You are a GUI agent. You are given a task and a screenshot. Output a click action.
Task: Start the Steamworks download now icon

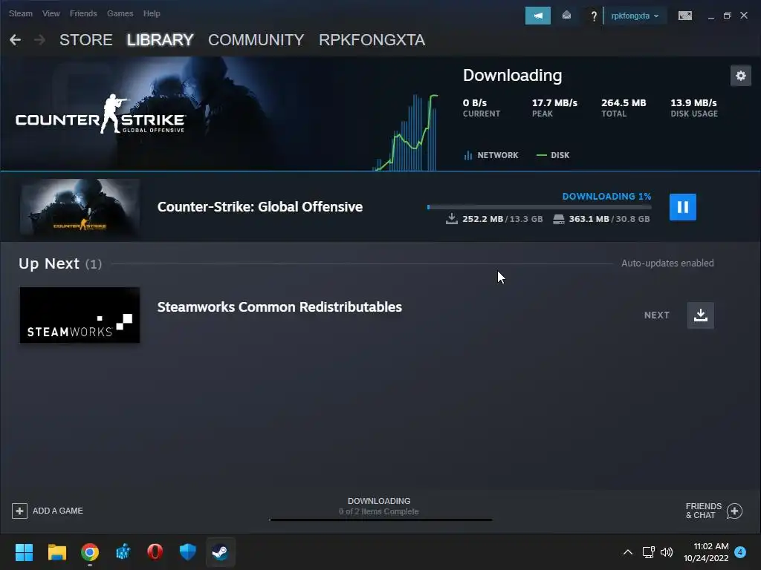click(700, 315)
